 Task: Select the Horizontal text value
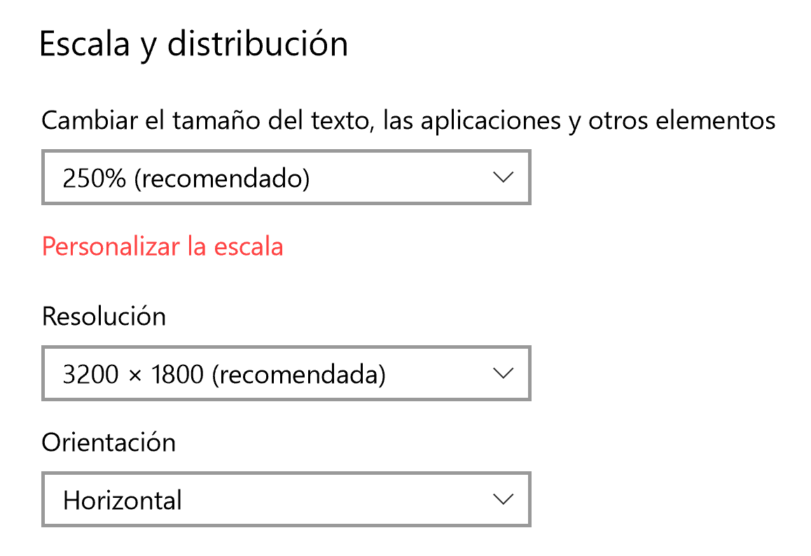tap(123, 501)
